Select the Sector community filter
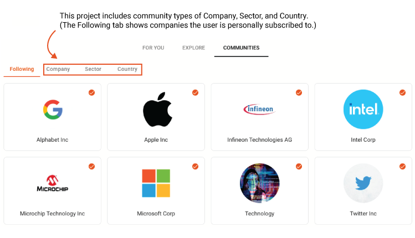The width and height of the screenshot is (415, 238). tap(93, 69)
